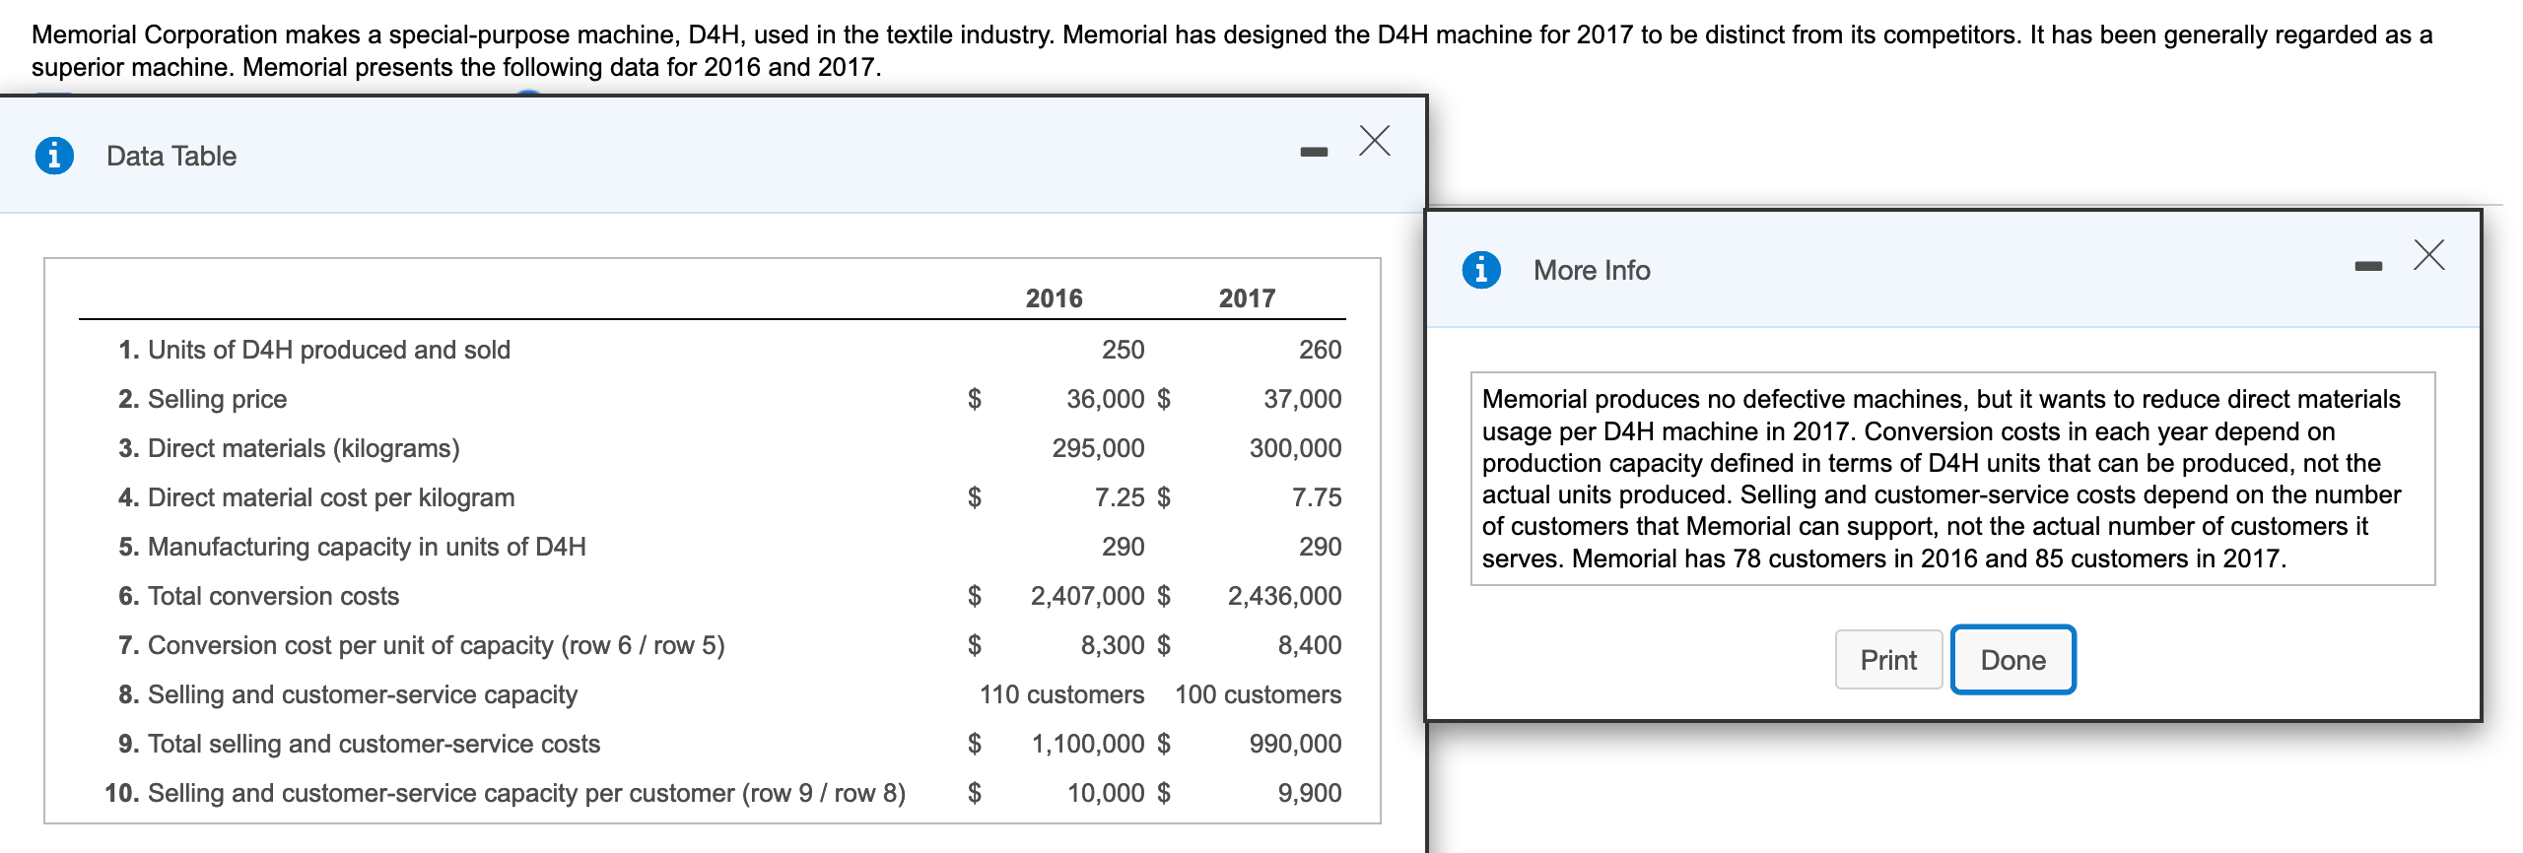Click the '100 customers' value
The width and height of the screenshot is (2523, 853).
(1258, 694)
